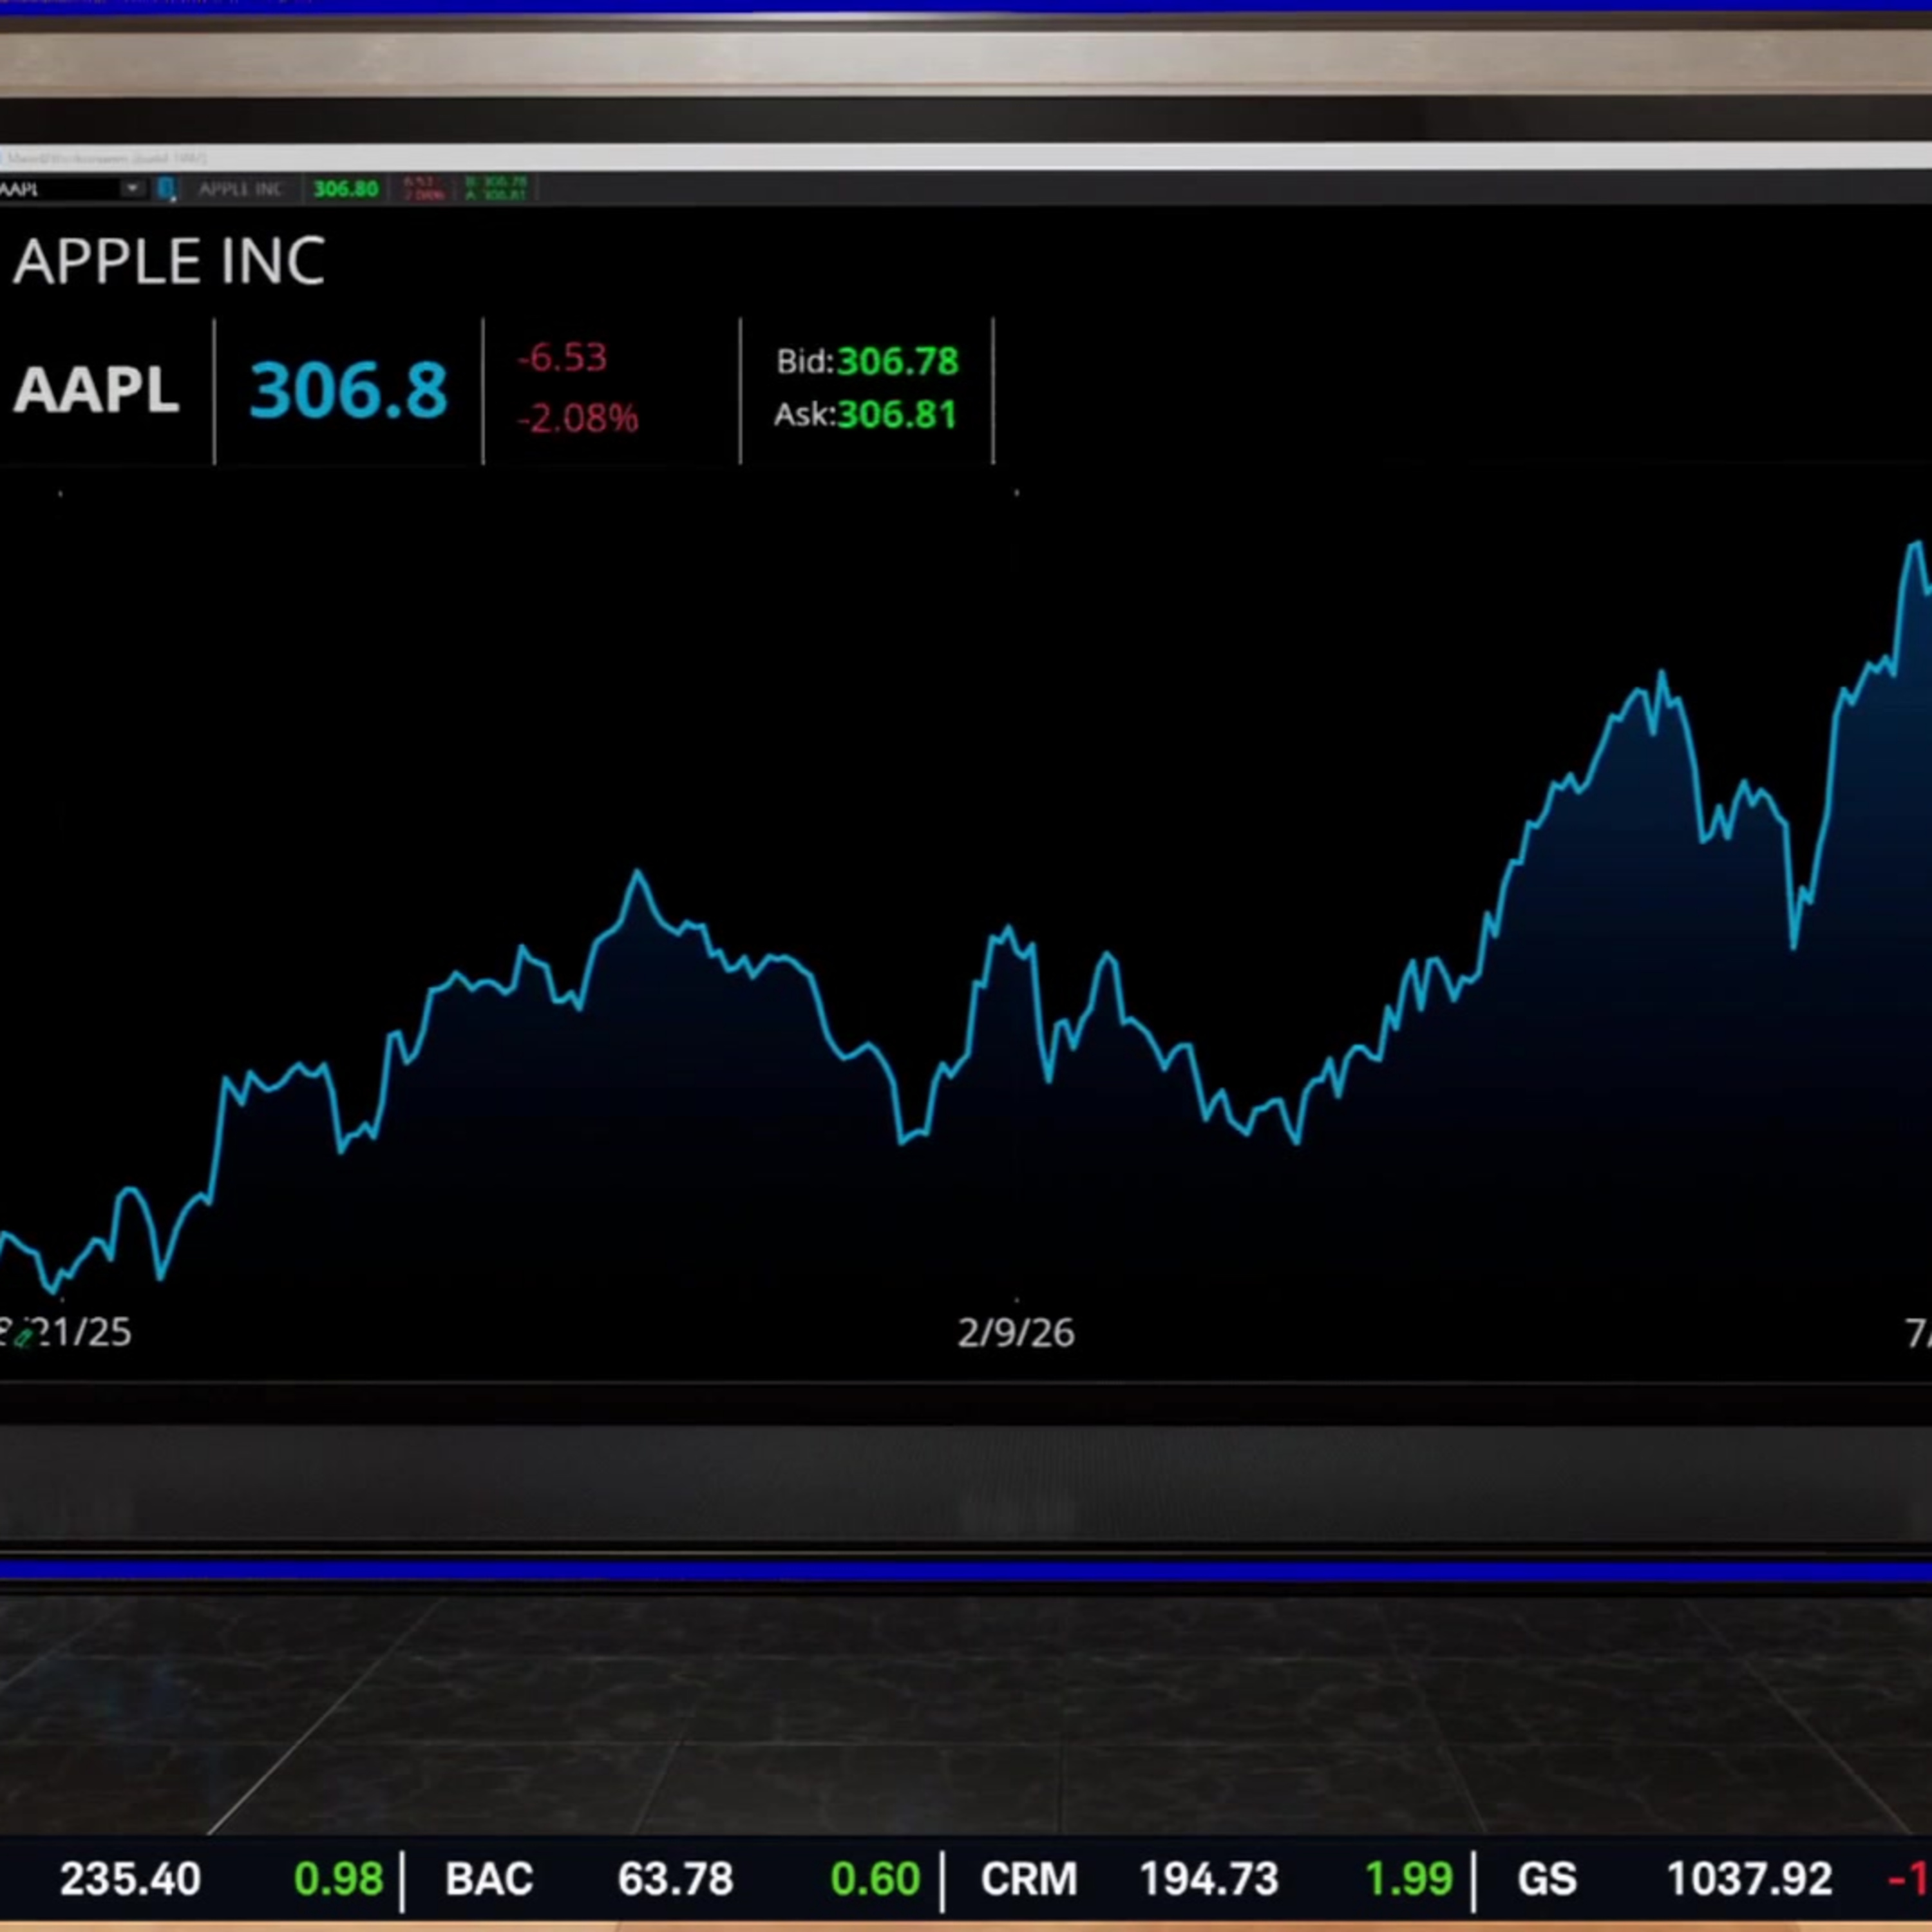Click green 0.98 change in ticker
Screen dimensions: 1932x1932
(338, 1880)
